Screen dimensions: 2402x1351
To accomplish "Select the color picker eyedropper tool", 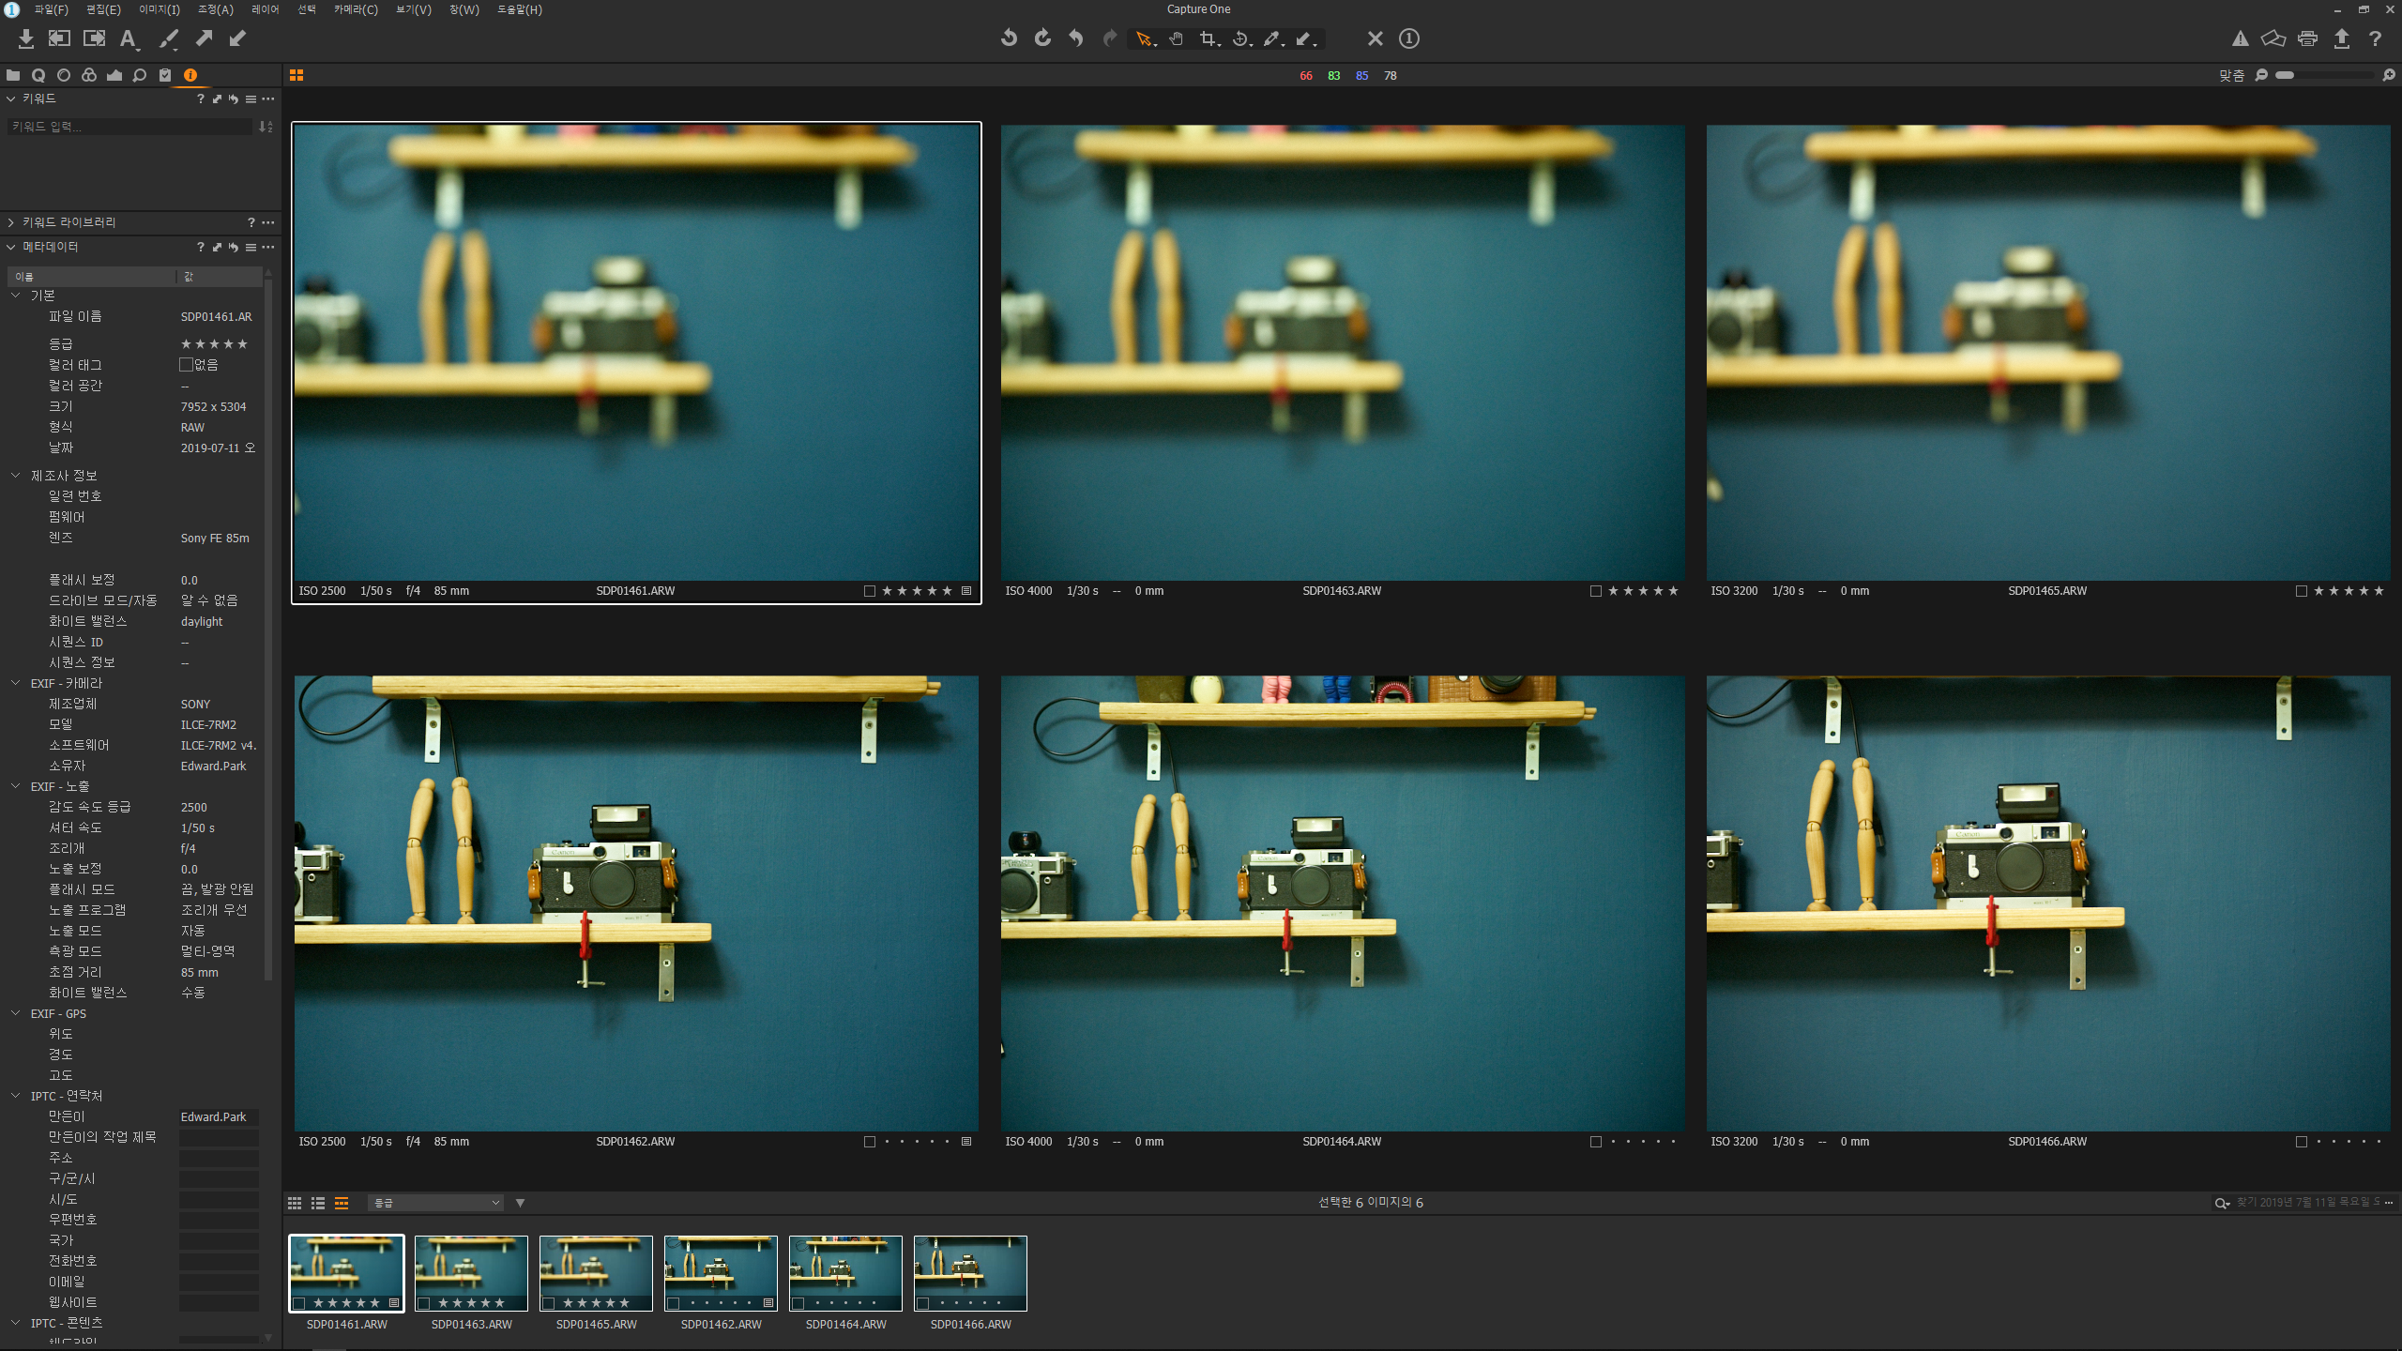I will (1271, 38).
